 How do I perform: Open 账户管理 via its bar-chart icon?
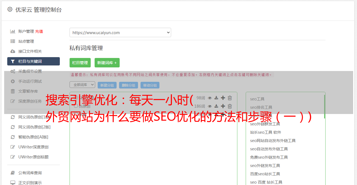13,31
